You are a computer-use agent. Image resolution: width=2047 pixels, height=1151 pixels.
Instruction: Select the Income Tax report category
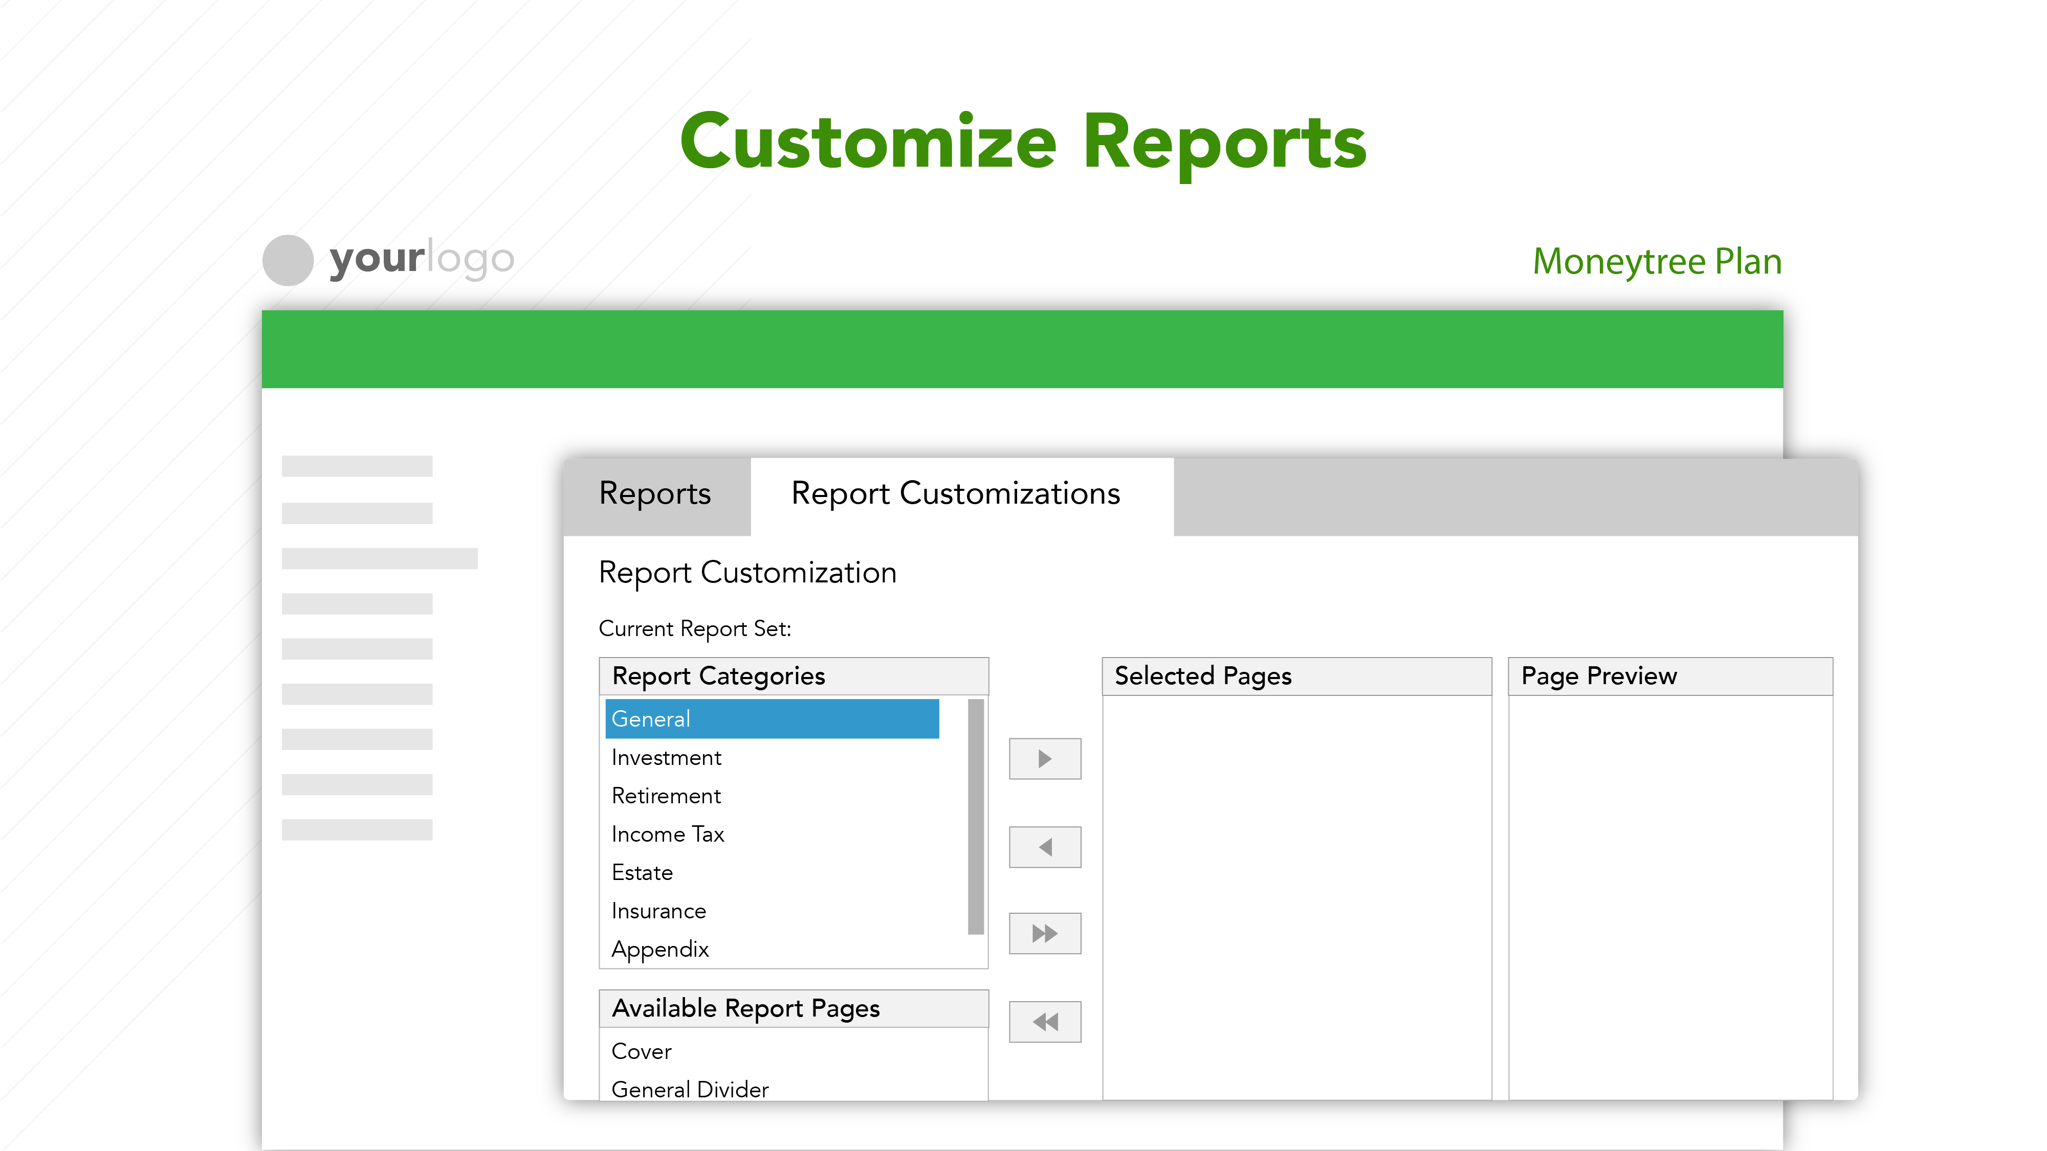pos(668,834)
